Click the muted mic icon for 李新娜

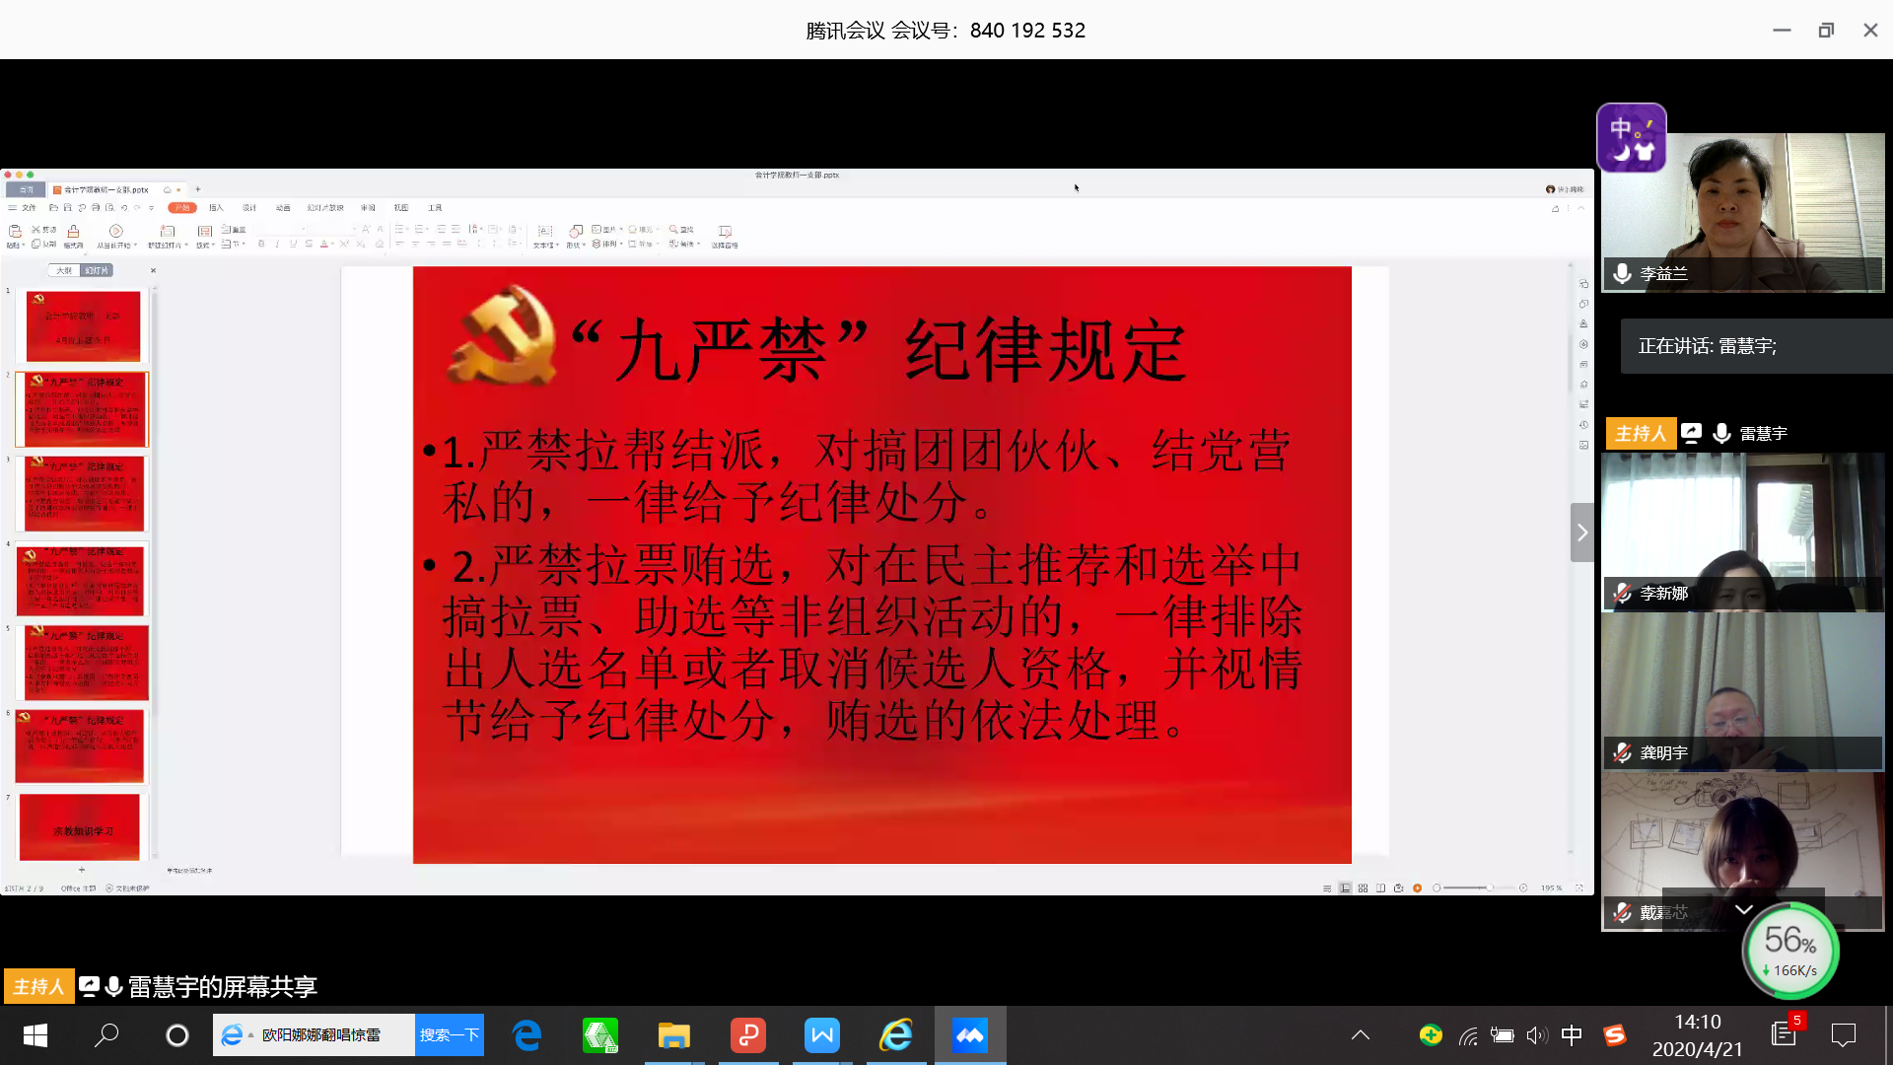coord(1622,593)
